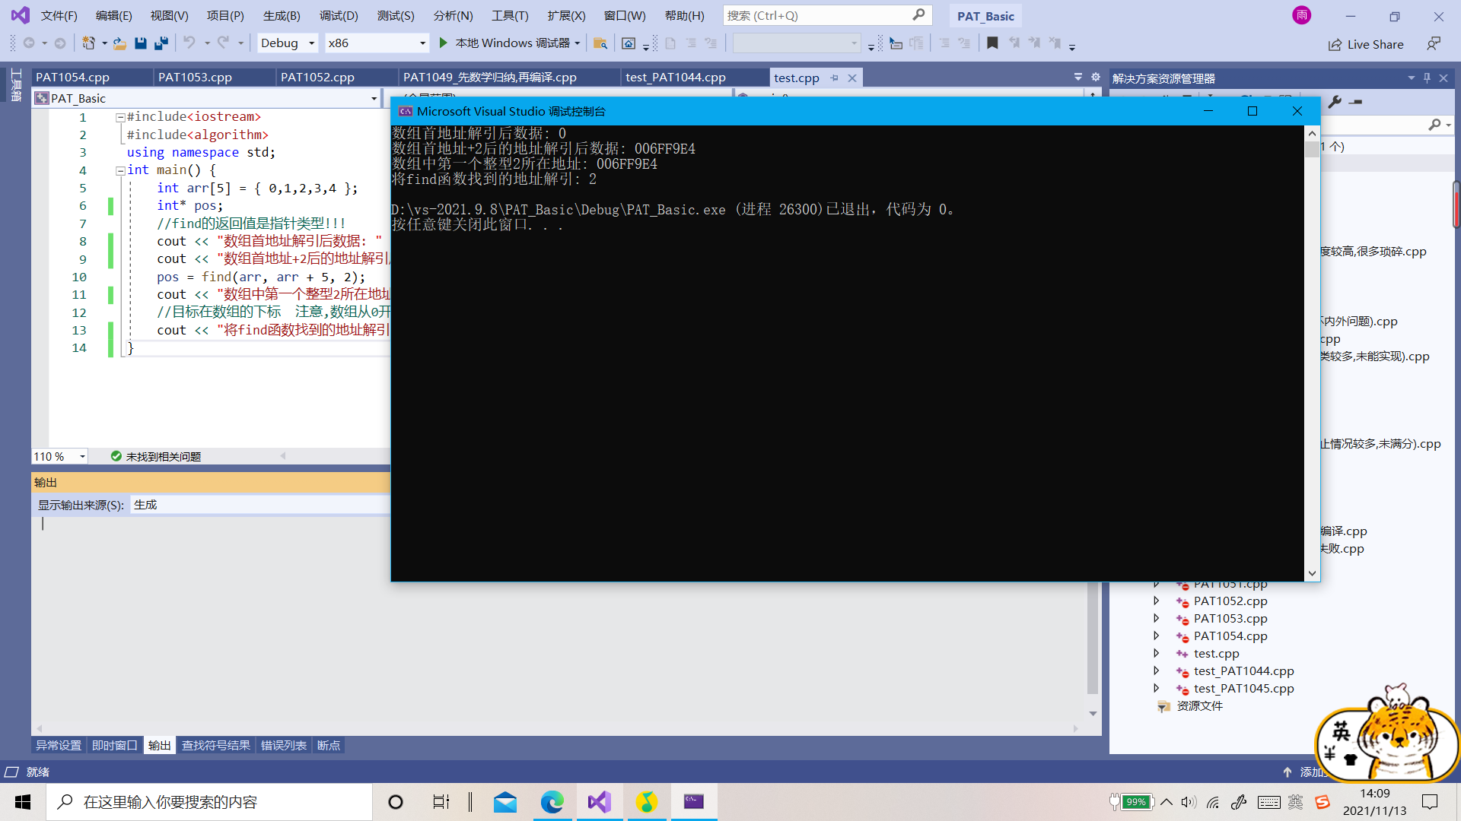Expand the test_PAT1045.cpp tree node
Screen dimensions: 1461x821
pyautogui.click(x=1157, y=688)
